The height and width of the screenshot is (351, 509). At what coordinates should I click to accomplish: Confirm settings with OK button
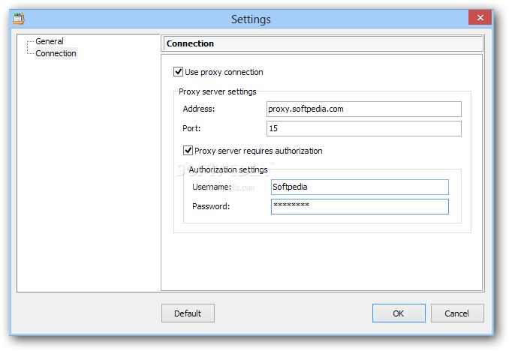click(x=399, y=313)
